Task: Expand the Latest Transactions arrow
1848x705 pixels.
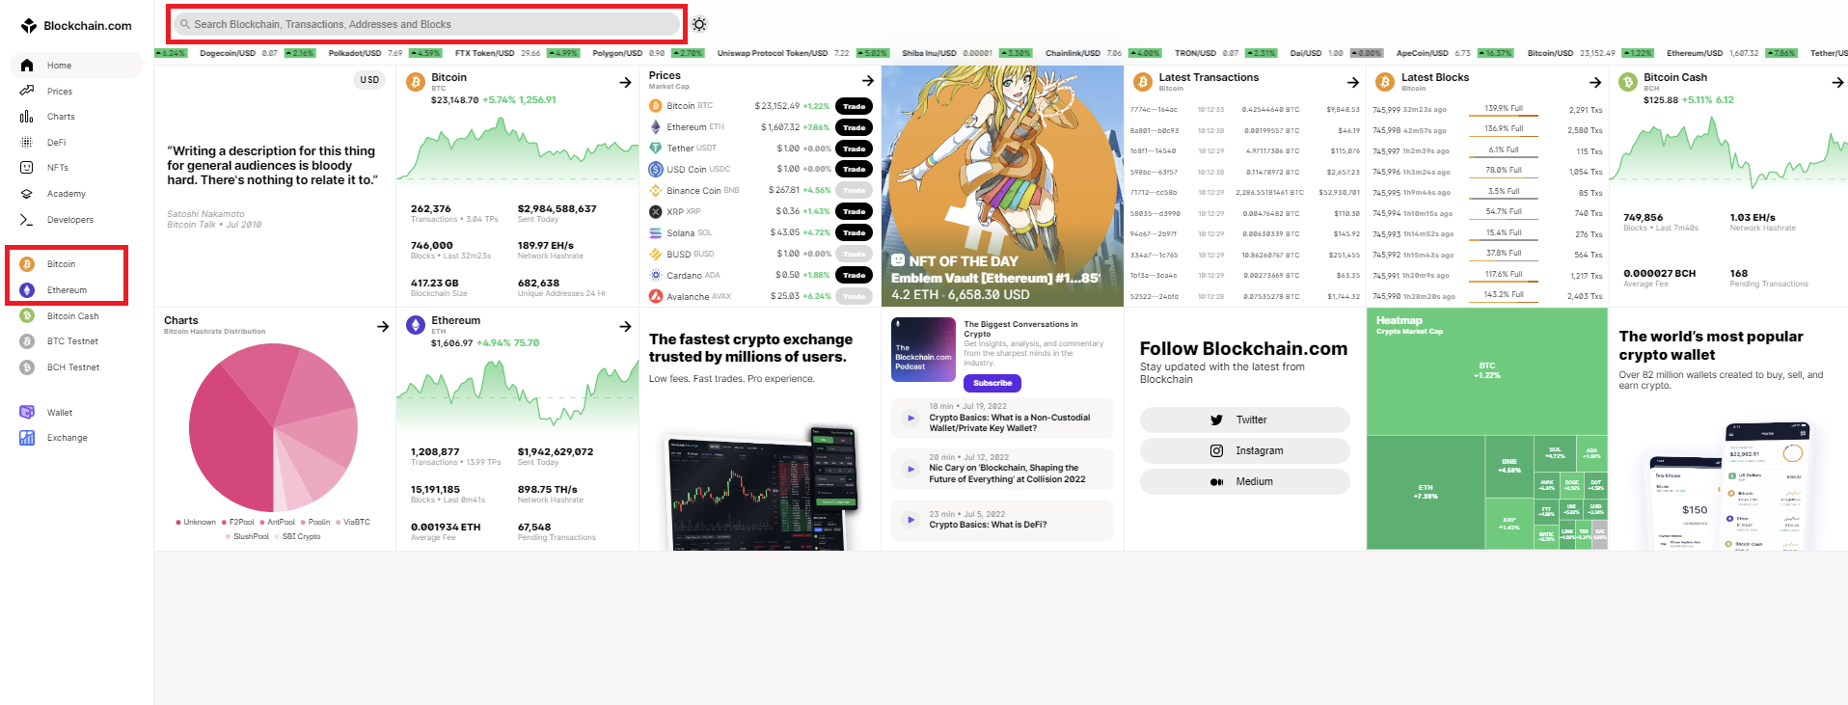Action: tap(1353, 83)
